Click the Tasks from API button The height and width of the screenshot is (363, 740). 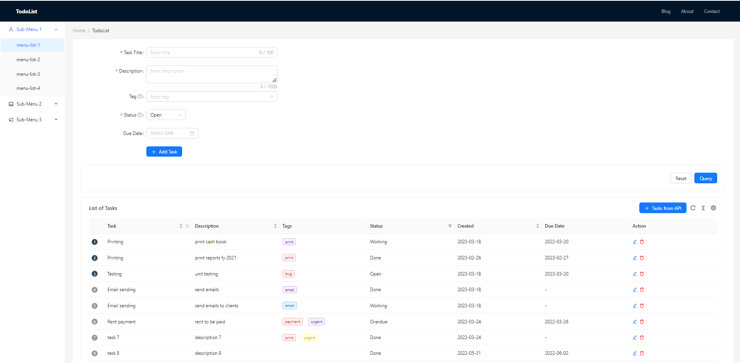[x=662, y=208]
